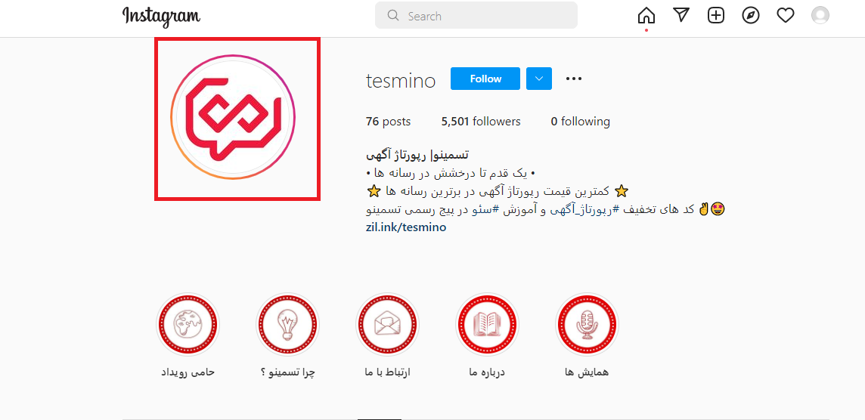Expand suggested accounts arrow next to Follow
The image size is (865, 420).
tap(540, 79)
